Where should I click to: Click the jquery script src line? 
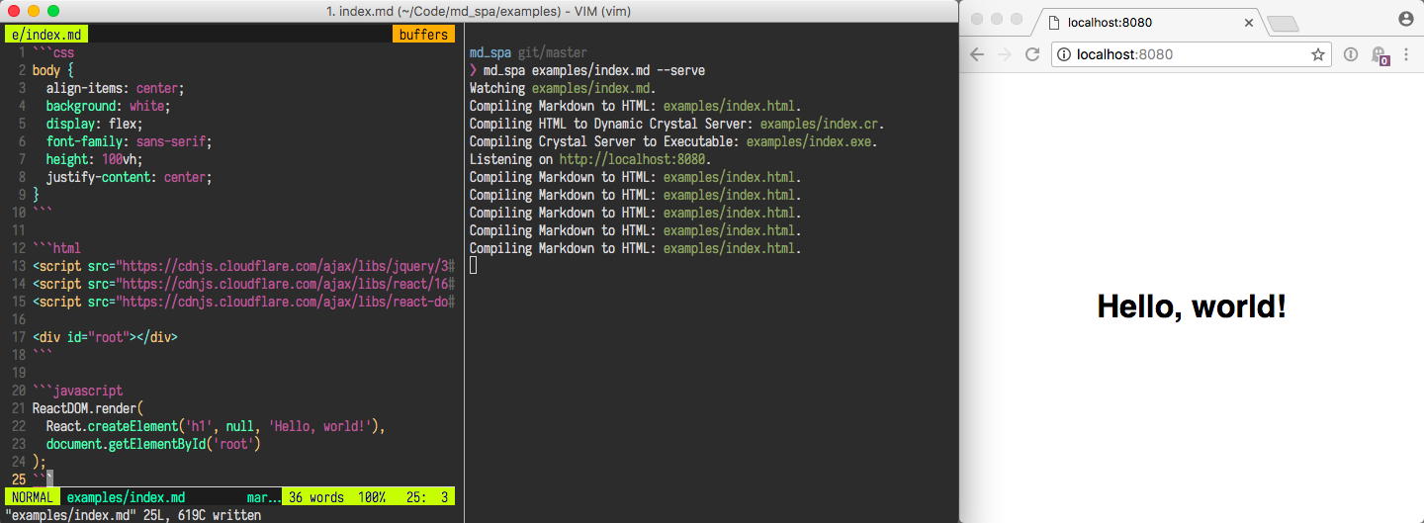(x=243, y=266)
